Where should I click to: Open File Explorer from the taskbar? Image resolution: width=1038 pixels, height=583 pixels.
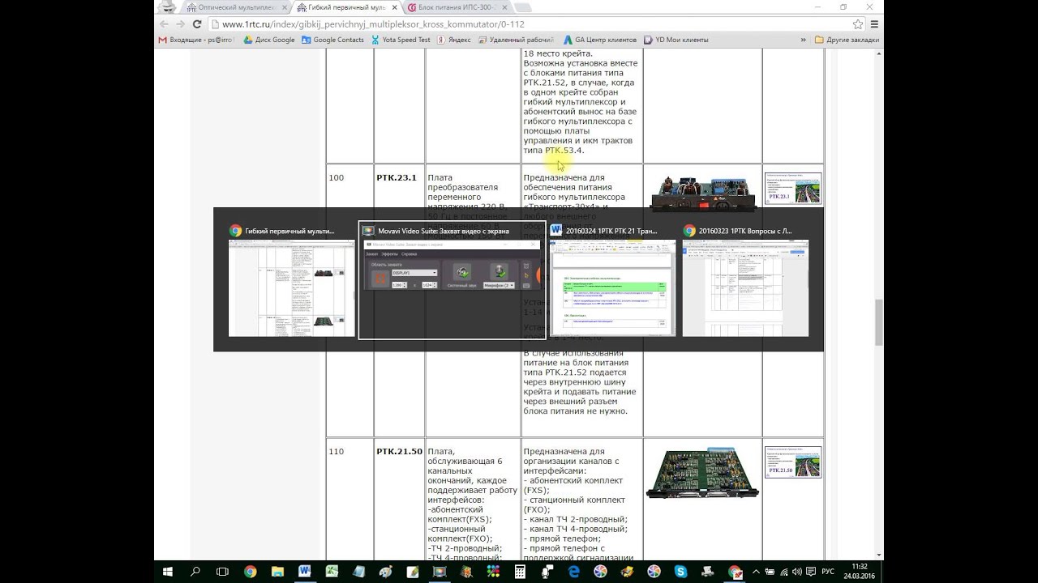(278, 572)
